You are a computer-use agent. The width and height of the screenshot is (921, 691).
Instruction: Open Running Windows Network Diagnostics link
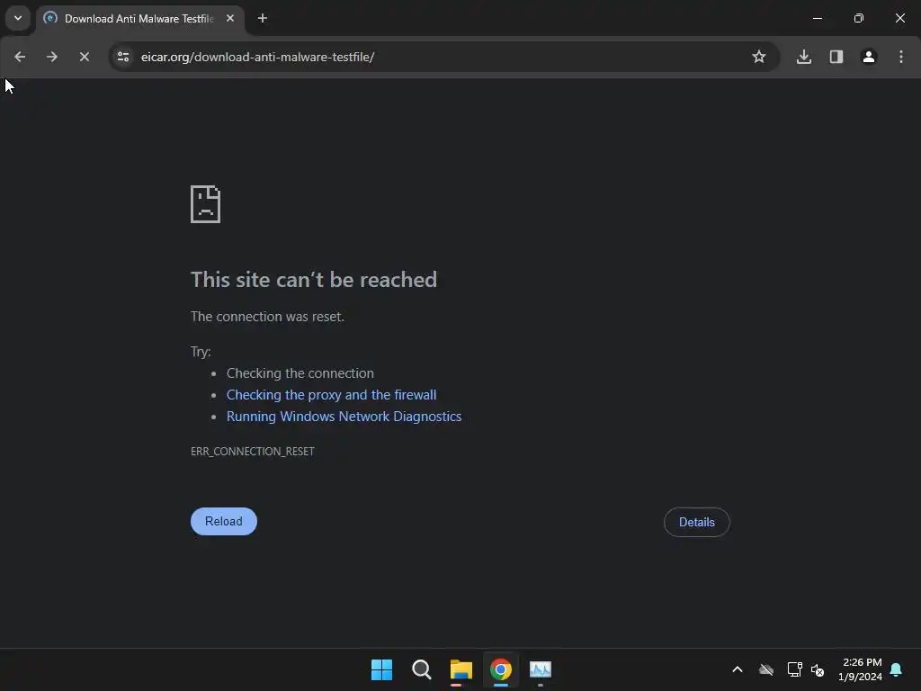pos(344,417)
